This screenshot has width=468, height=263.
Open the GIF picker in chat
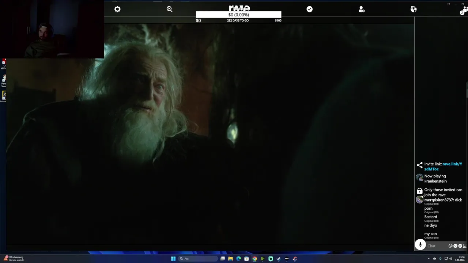(460, 246)
